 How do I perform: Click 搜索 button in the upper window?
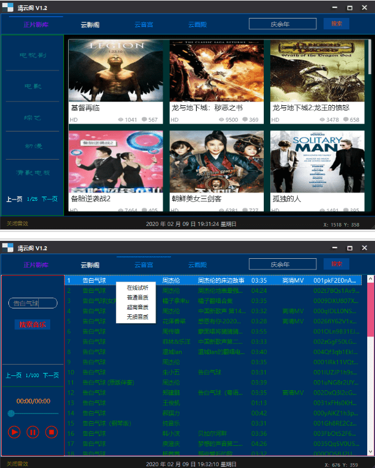tap(337, 23)
